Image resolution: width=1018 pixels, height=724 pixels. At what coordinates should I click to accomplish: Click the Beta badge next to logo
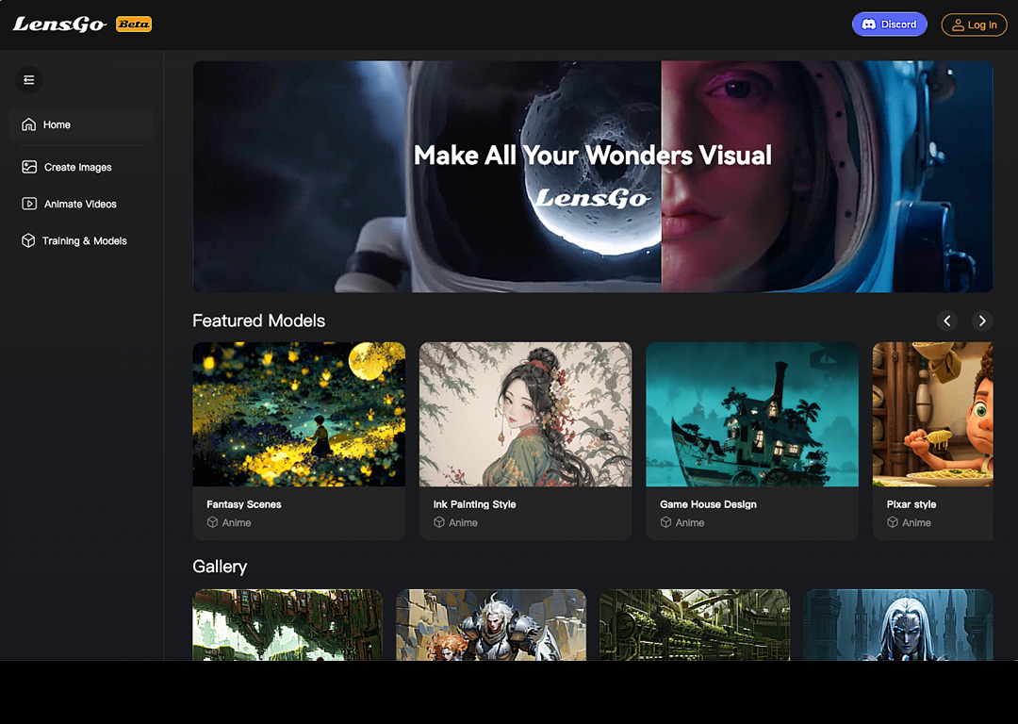pyautogui.click(x=134, y=24)
